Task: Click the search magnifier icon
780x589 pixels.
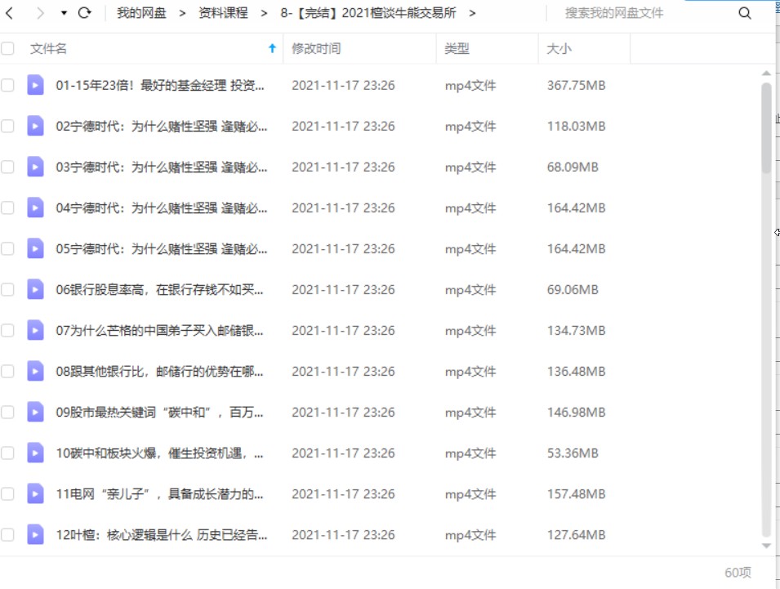Action: (744, 13)
